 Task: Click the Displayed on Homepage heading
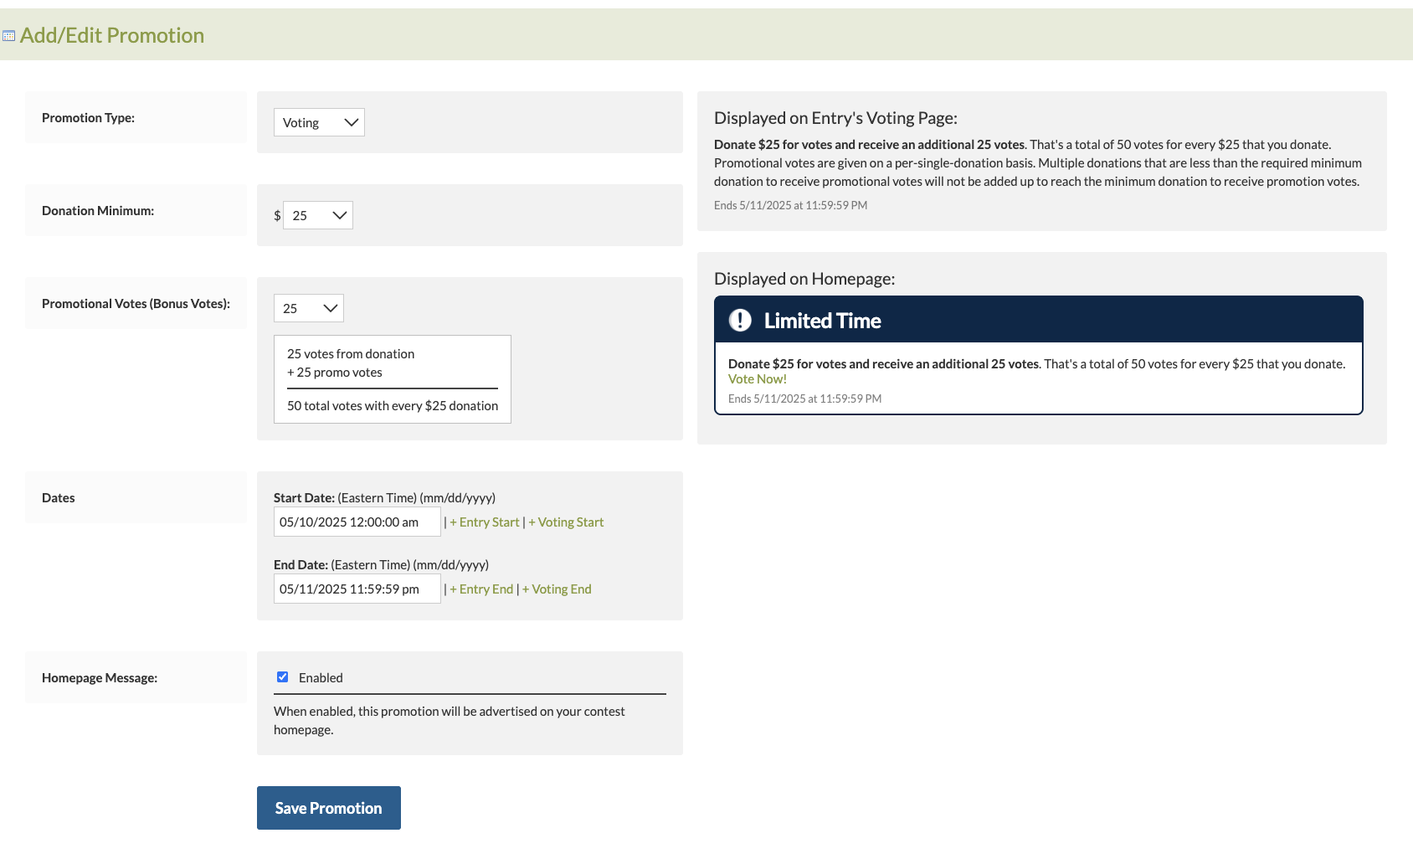pyautogui.click(x=804, y=279)
